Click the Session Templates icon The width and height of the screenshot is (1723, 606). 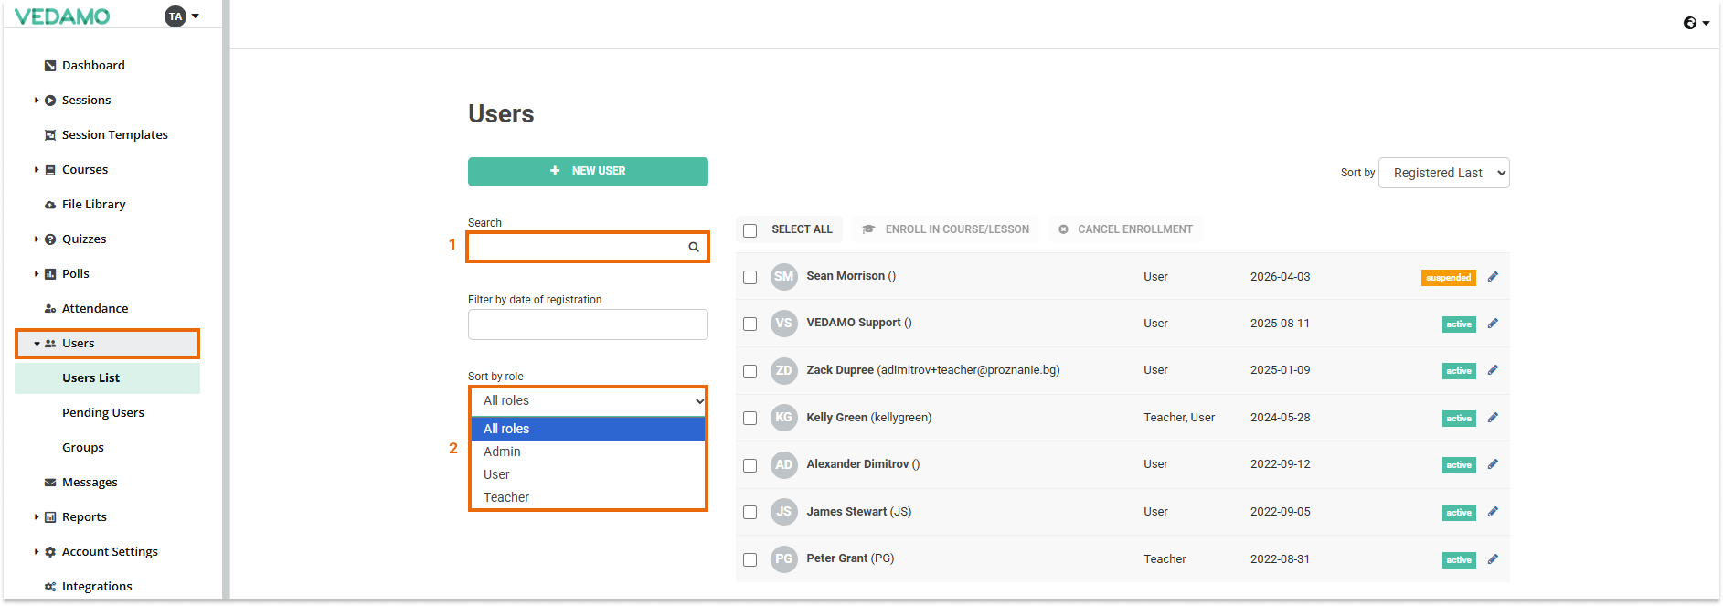50,135
